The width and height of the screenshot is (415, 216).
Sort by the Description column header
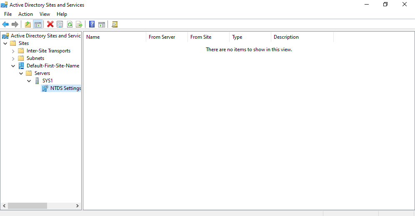click(x=302, y=37)
